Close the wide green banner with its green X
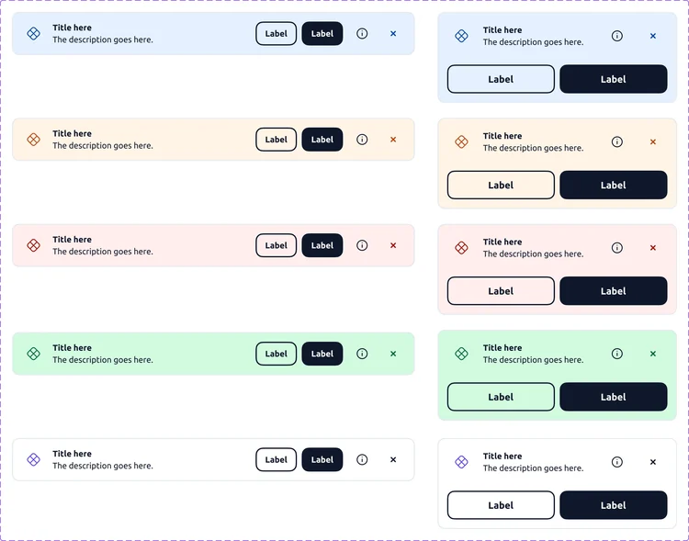 (393, 354)
